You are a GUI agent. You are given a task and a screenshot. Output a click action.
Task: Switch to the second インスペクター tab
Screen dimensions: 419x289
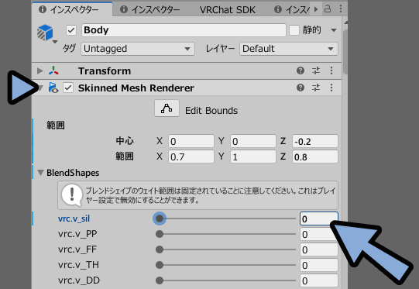150,9
